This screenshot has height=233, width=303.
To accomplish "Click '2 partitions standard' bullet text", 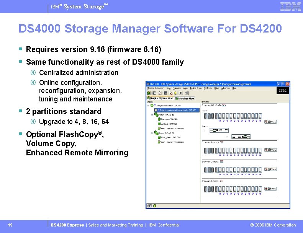I will 64,111.
